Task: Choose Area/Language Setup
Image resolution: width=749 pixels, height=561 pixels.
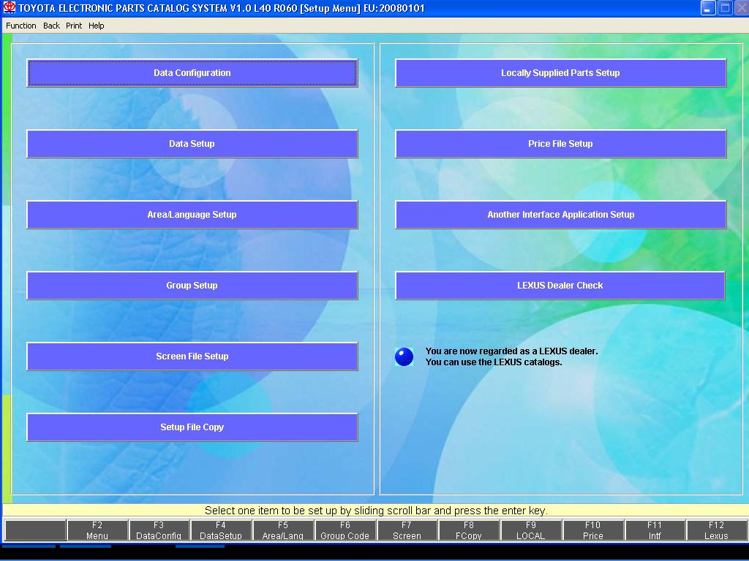Action: click(192, 215)
